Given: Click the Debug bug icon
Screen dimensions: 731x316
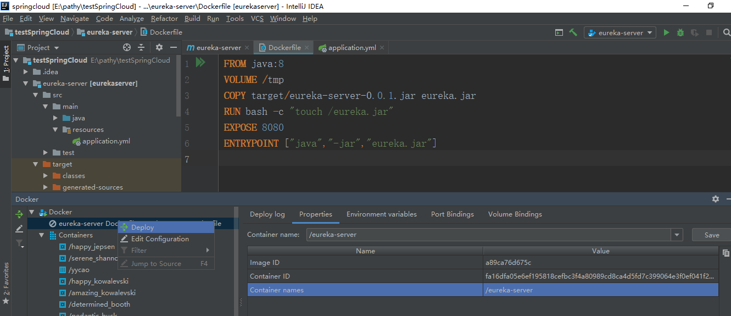Looking at the screenshot, I should [680, 32].
